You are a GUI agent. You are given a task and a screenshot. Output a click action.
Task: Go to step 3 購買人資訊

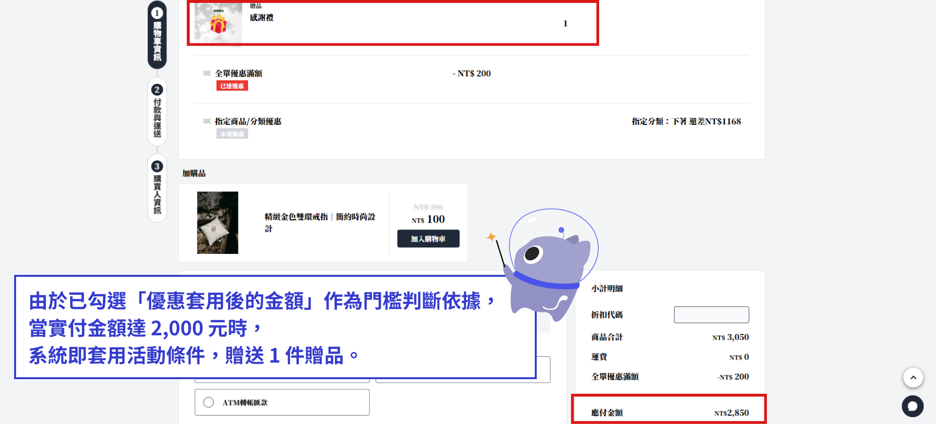click(157, 188)
